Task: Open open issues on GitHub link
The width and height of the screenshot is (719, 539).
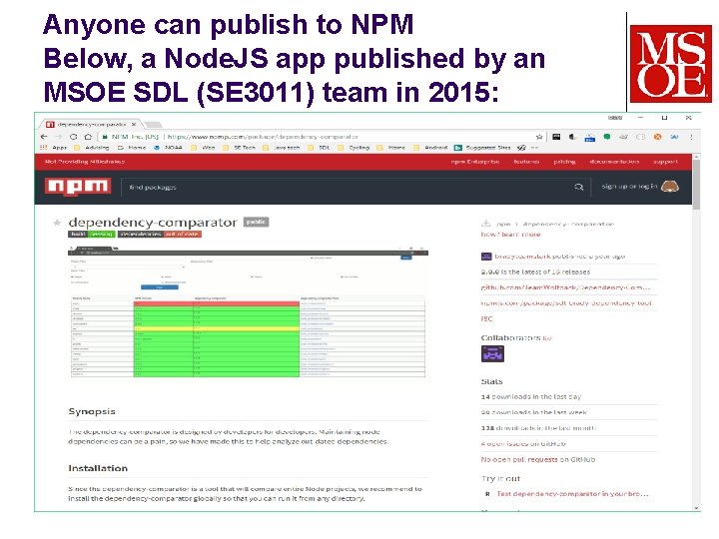Action: coord(522,443)
